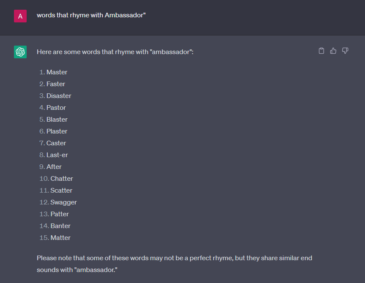Click the ChatGPT logo avatar
This screenshot has width=365, height=283.
[20, 52]
